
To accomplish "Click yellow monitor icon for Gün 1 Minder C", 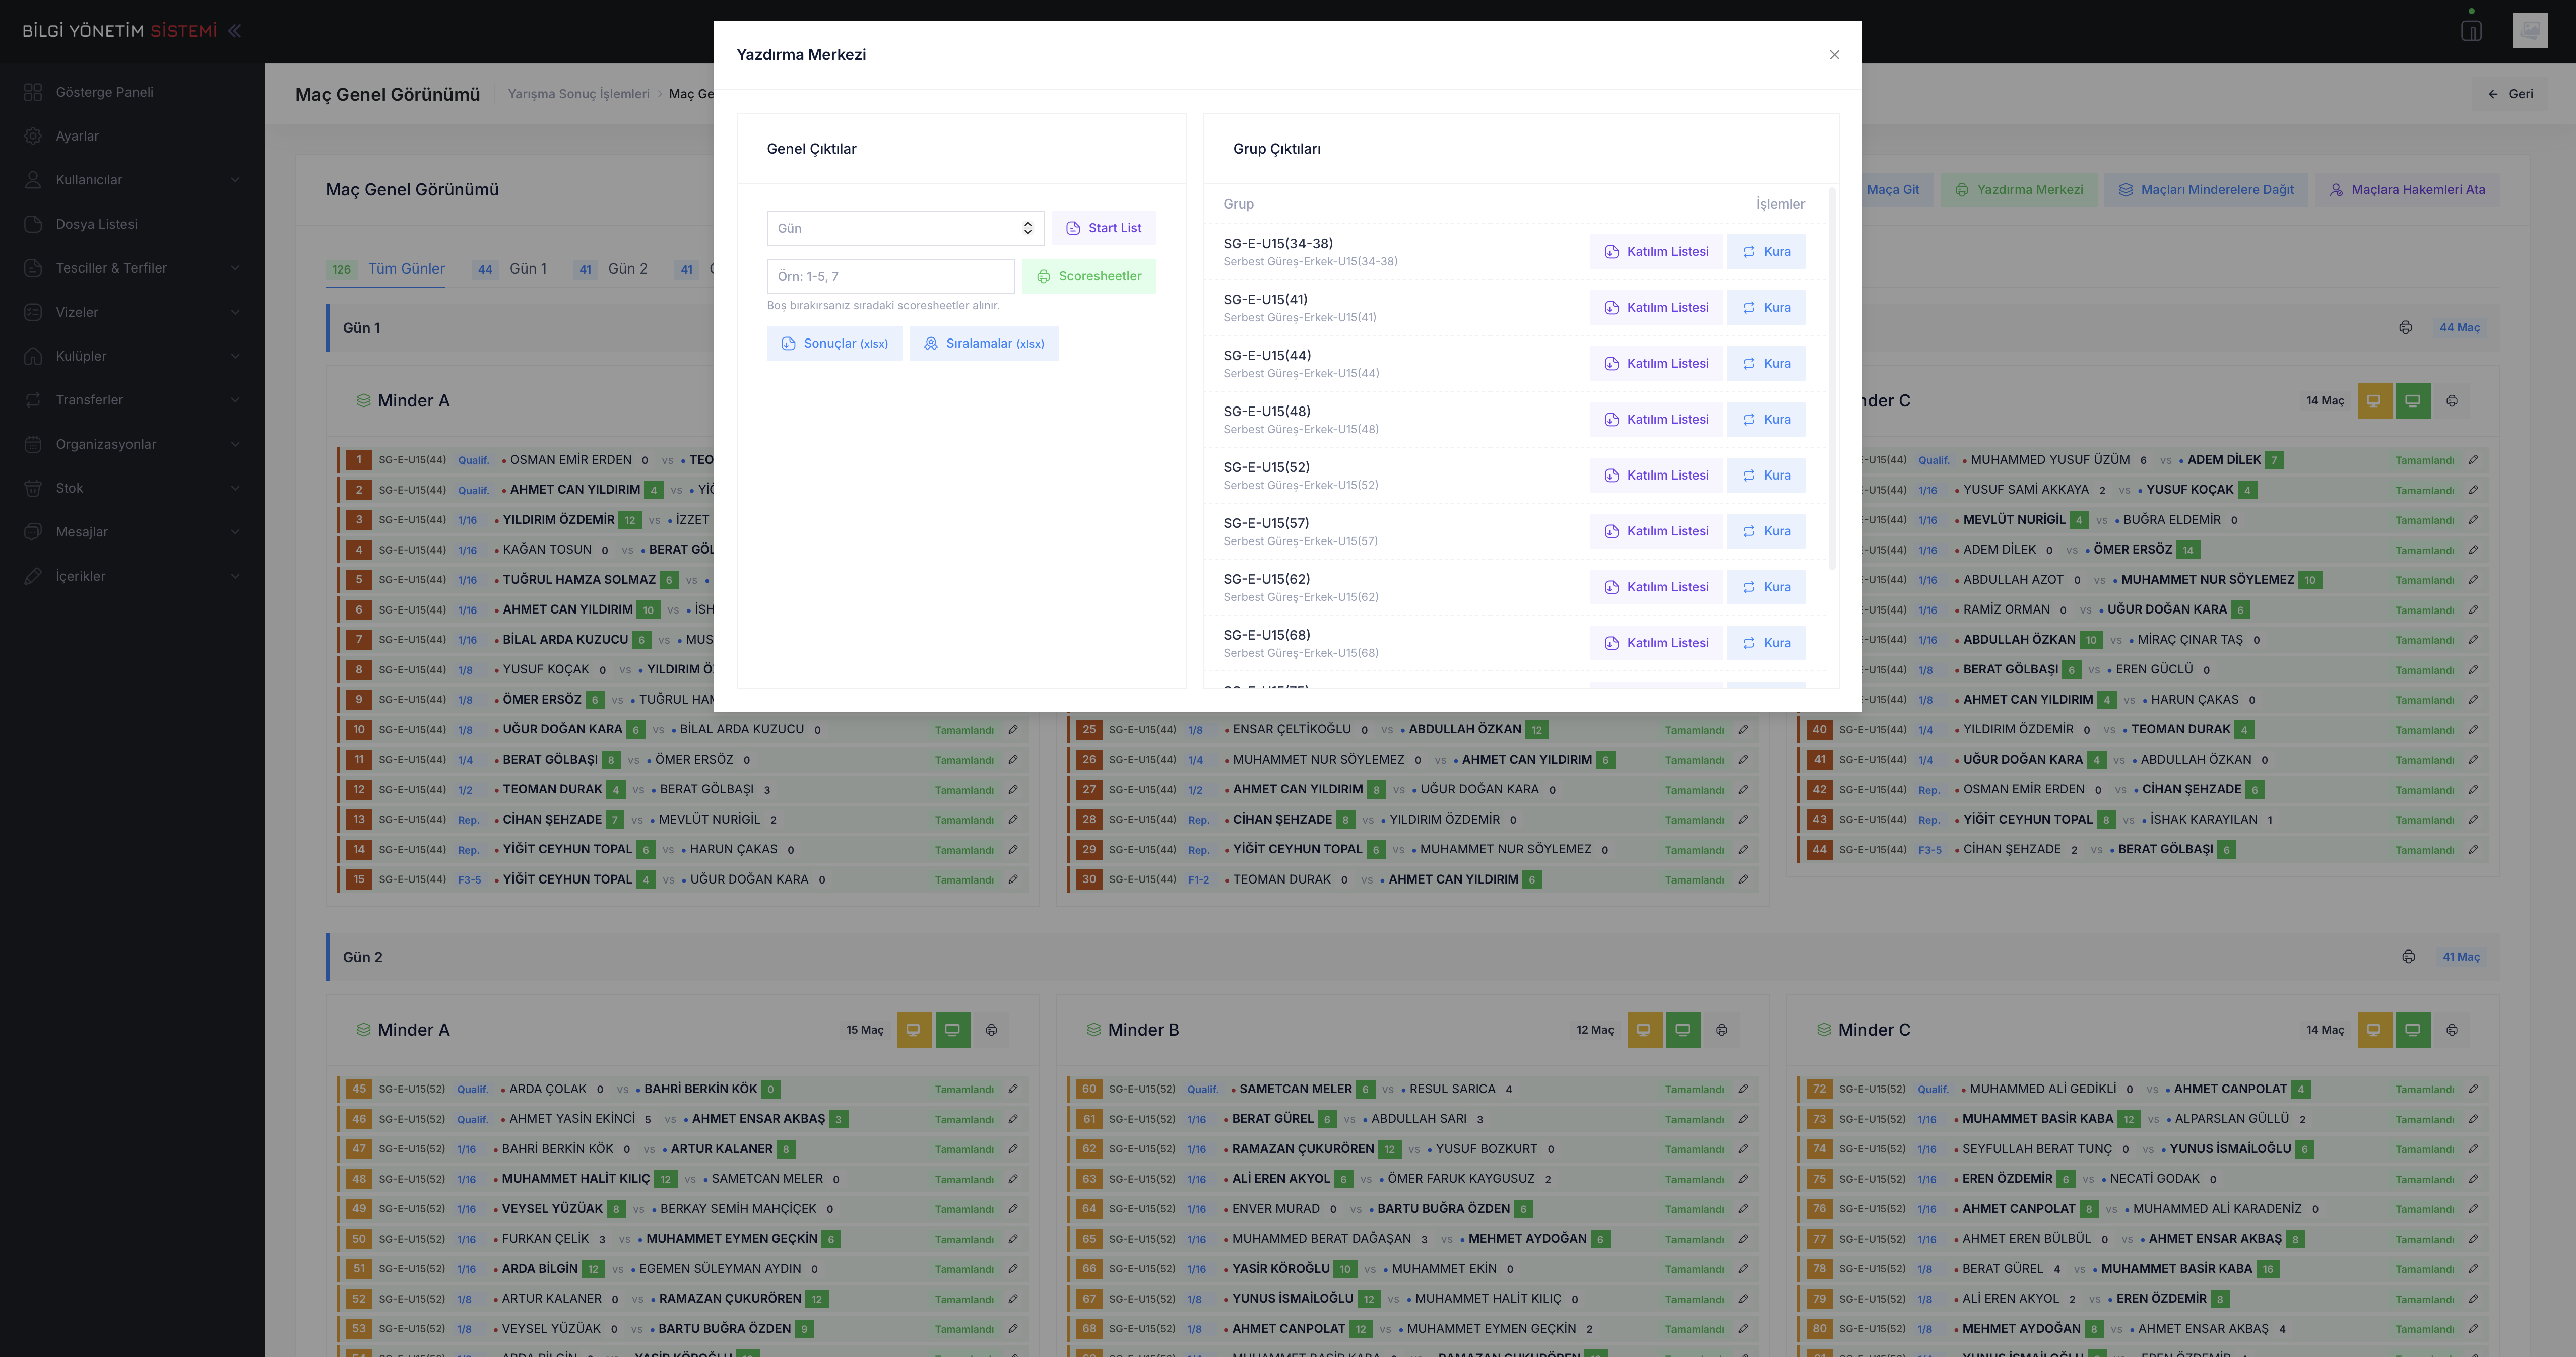I will coord(2374,401).
